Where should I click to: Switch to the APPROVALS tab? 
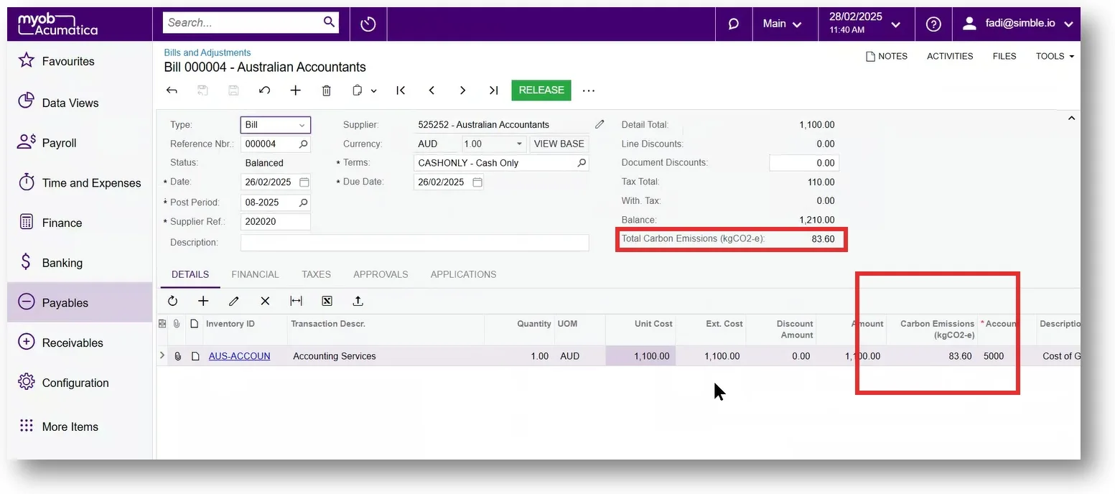pos(381,274)
